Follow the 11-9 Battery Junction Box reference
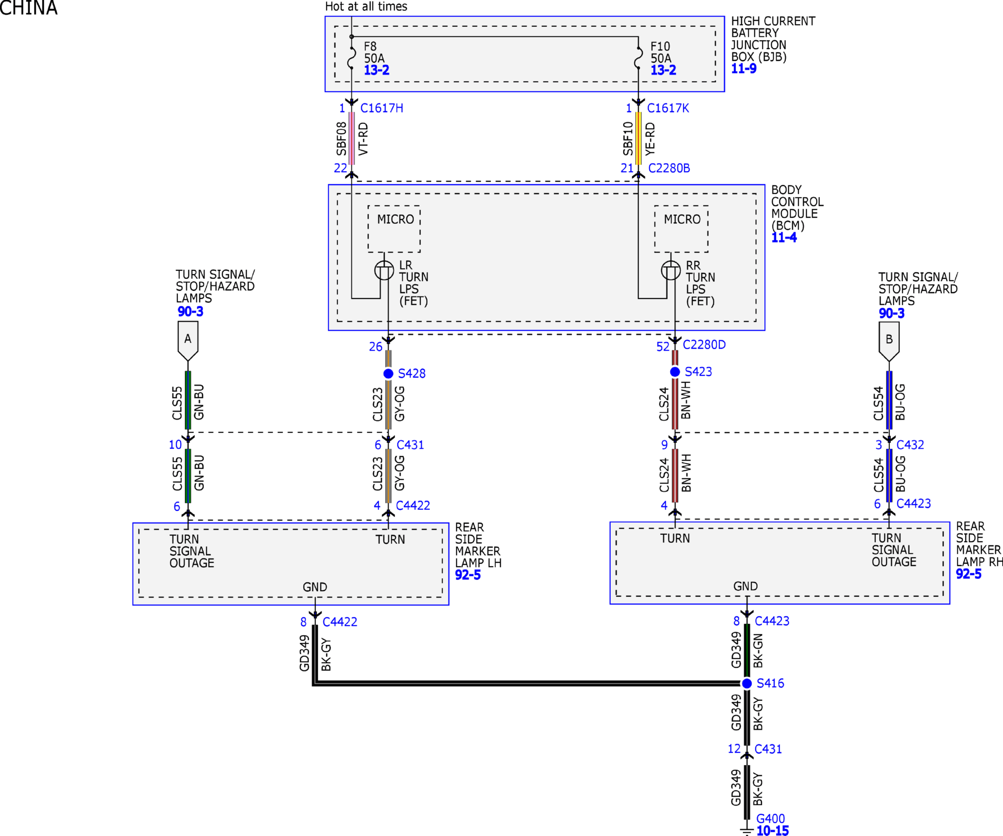Screen dimensions: 1003x836 (x=744, y=69)
